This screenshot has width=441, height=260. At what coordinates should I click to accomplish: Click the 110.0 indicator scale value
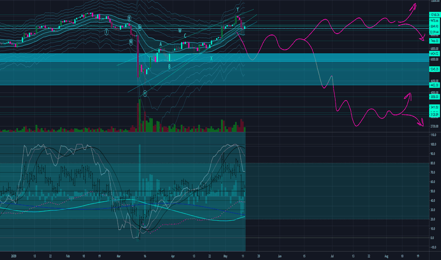tap(433, 135)
